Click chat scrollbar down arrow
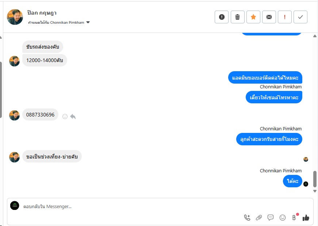 click(315, 191)
